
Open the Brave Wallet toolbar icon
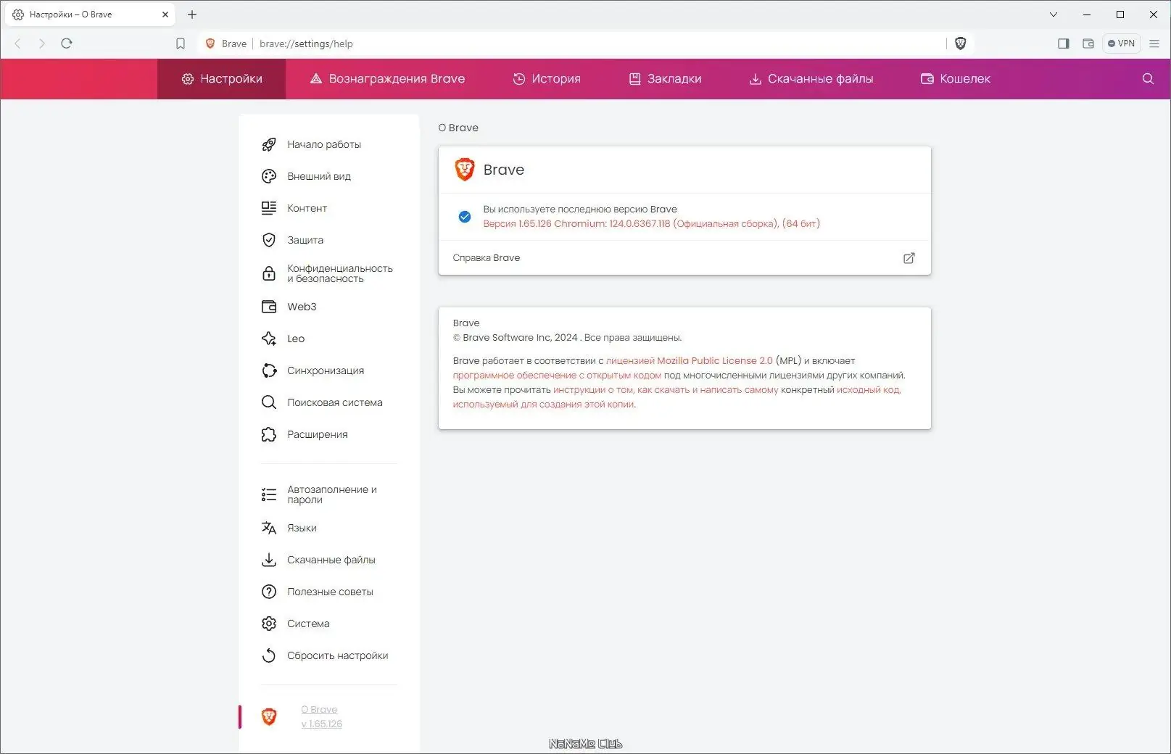(1088, 43)
